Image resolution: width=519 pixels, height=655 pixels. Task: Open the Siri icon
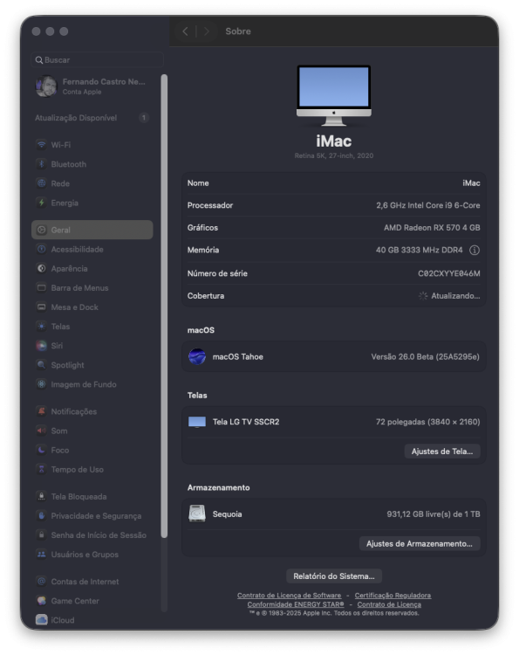pos(41,346)
